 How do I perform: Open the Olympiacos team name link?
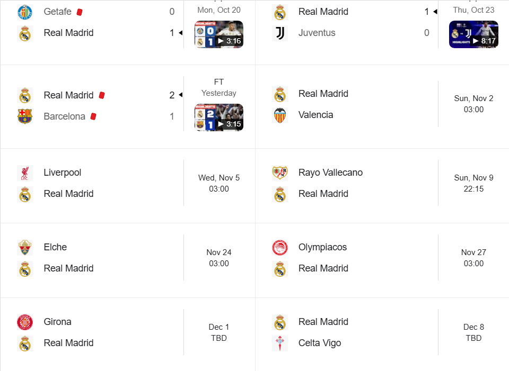(x=323, y=247)
